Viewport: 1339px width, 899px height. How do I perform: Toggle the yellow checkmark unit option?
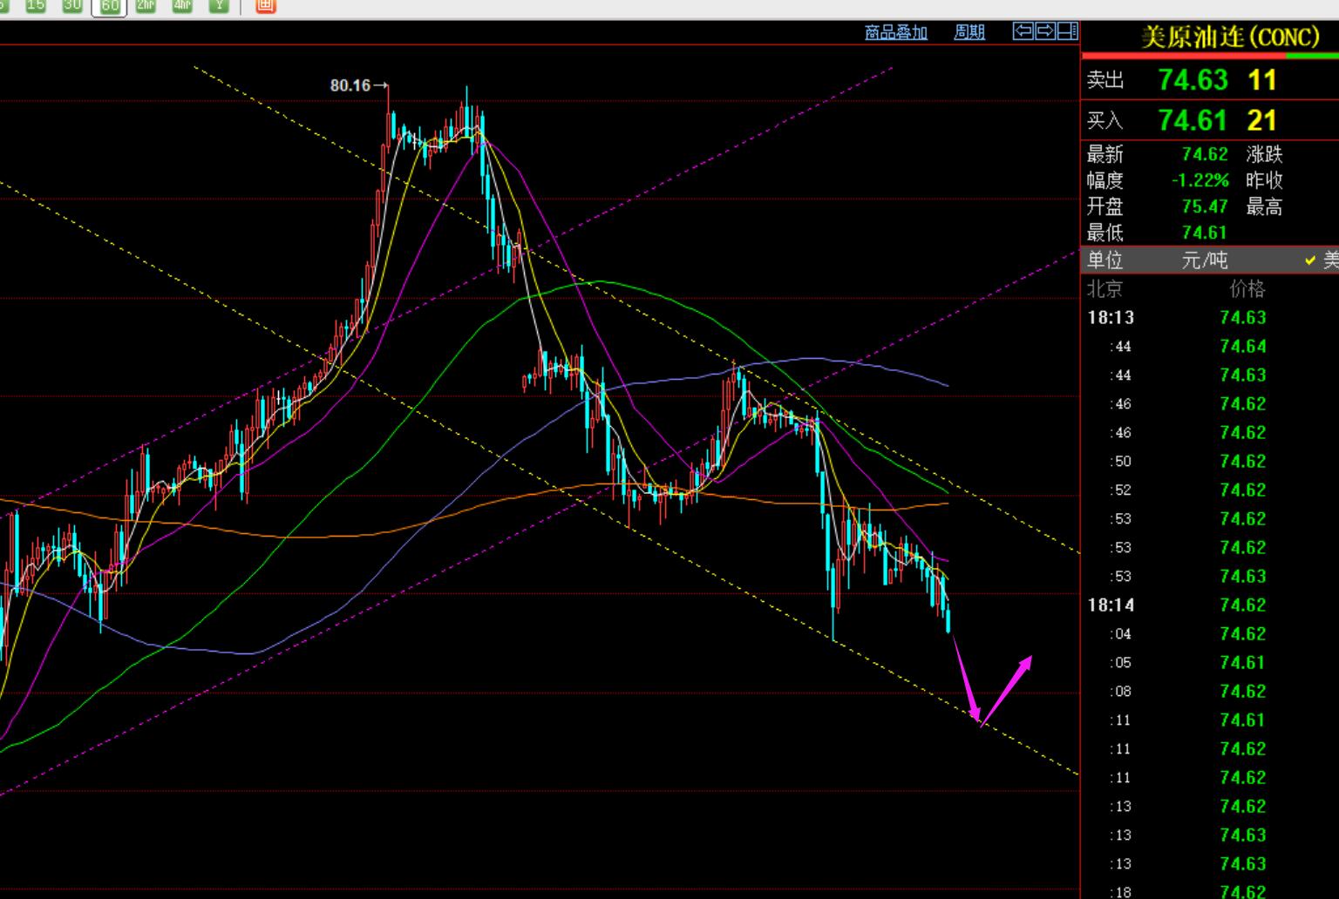pos(1310,260)
